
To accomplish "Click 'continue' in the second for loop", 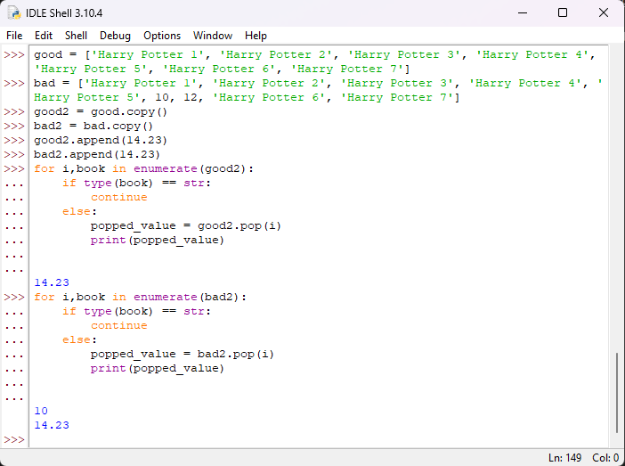I will tap(118, 326).
